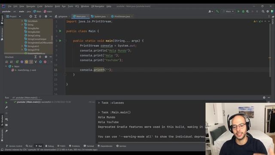
Task: Toggle the branching arrows filter in Structure toolbar
Action: click(36, 62)
